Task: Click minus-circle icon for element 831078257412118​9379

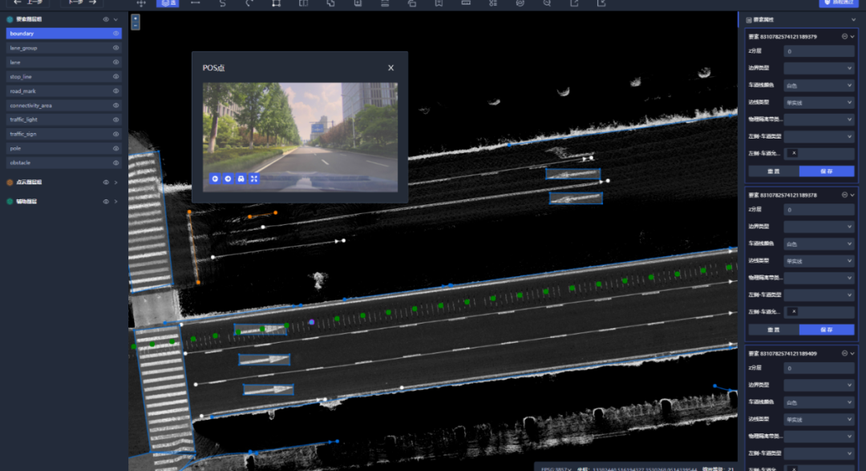Action: [x=844, y=36]
